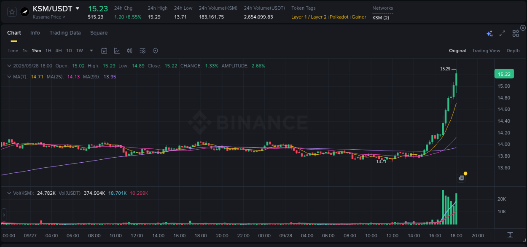Screen dimensions: 527x247
Task: Open the KSM/USDT pair selector dropdown
Action: pos(78,8)
